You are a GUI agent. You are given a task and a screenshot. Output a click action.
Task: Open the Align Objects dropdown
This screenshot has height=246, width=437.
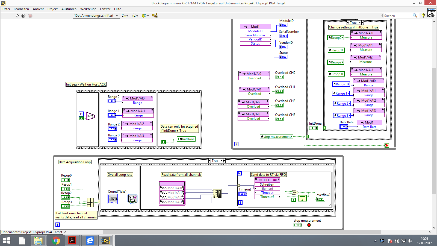[x=125, y=16]
